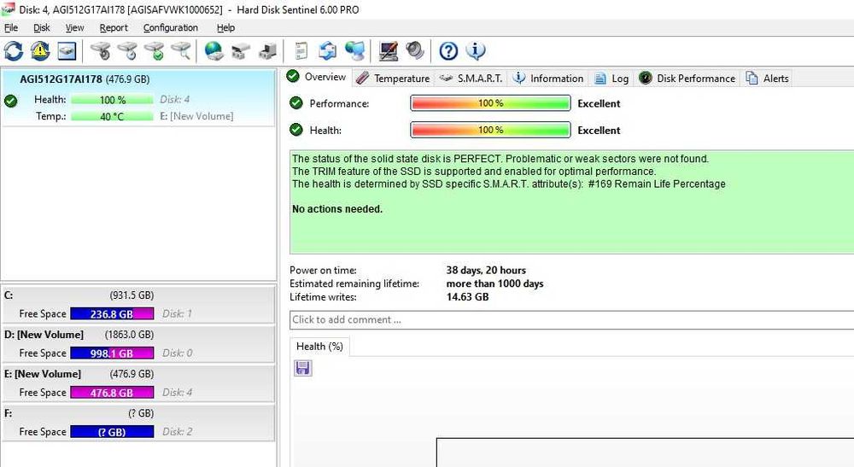Click the 'Disk: 4' label beside Health
The width and height of the screenshot is (854, 467).
pos(175,99)
